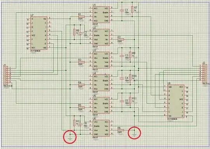Click the J2 terminal block connector
Screen dimensions: 210x149
205,73
